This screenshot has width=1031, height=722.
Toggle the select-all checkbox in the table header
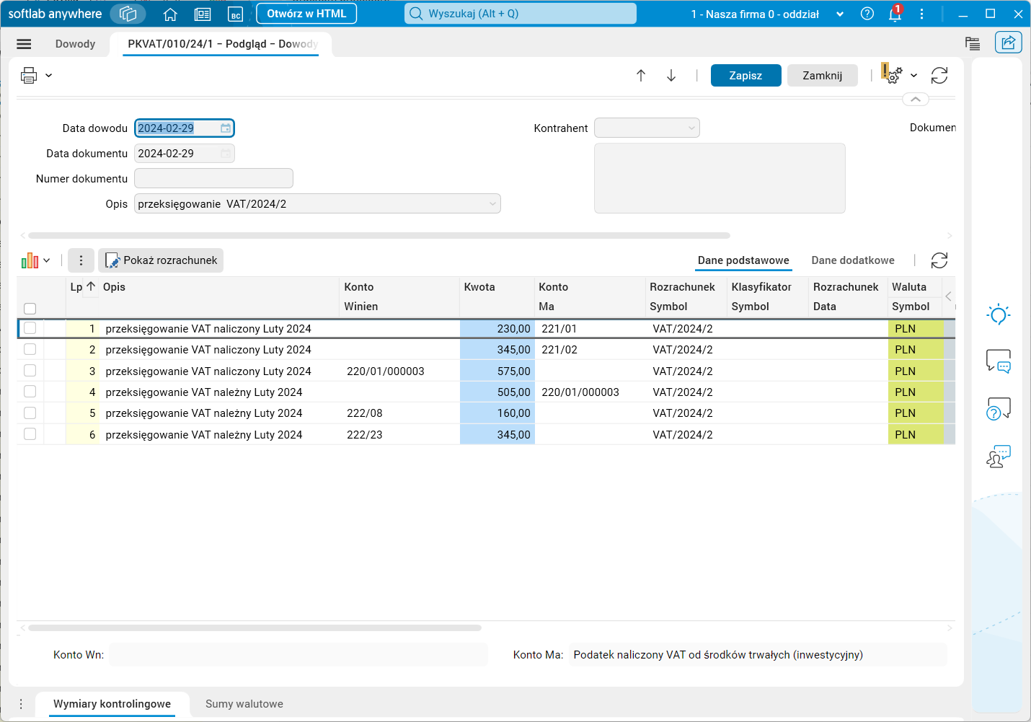click(30, 309)
